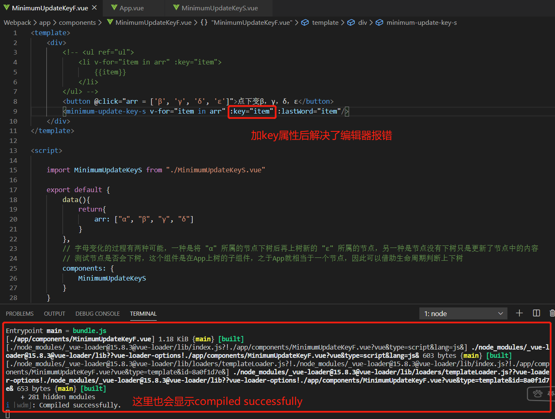Click the cube icon beside div breadcrumb
The width and height of the screenshot is (555, 419).
[351, 22]
